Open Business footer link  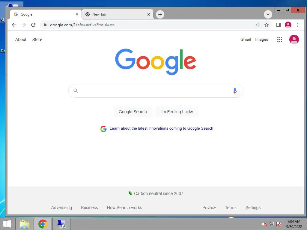[x=89, y=208]
